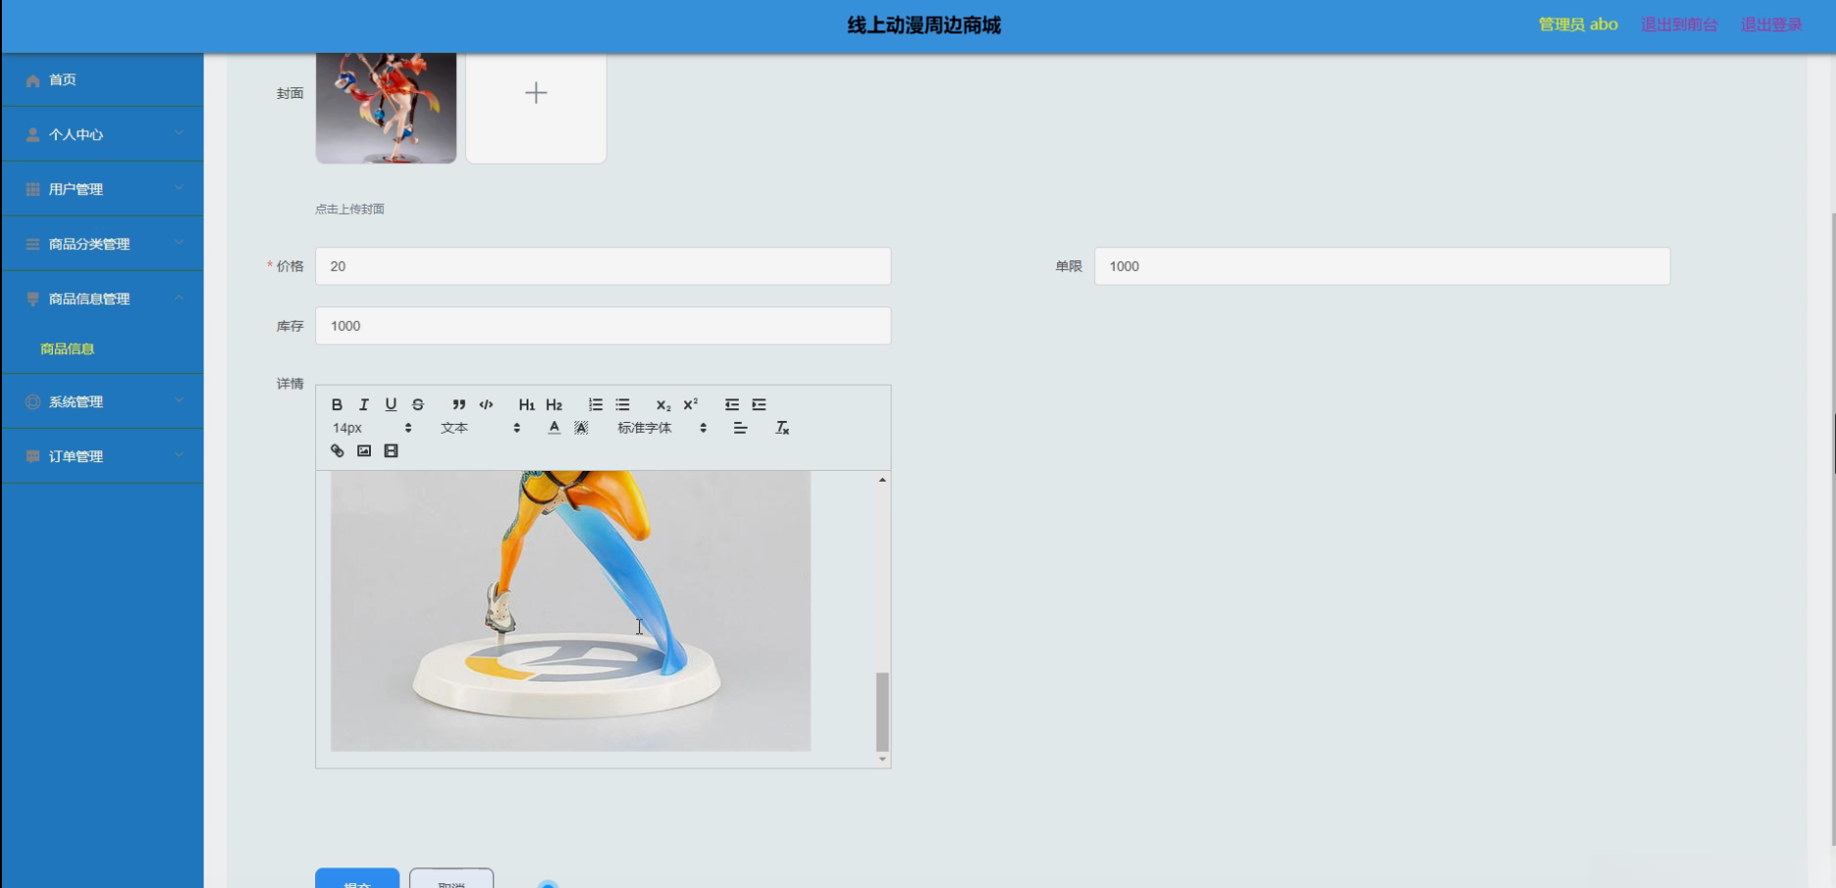Screen dimensions: 1836x888
Task: Expand the 系统管理 menu
Action: pos(103,401)
